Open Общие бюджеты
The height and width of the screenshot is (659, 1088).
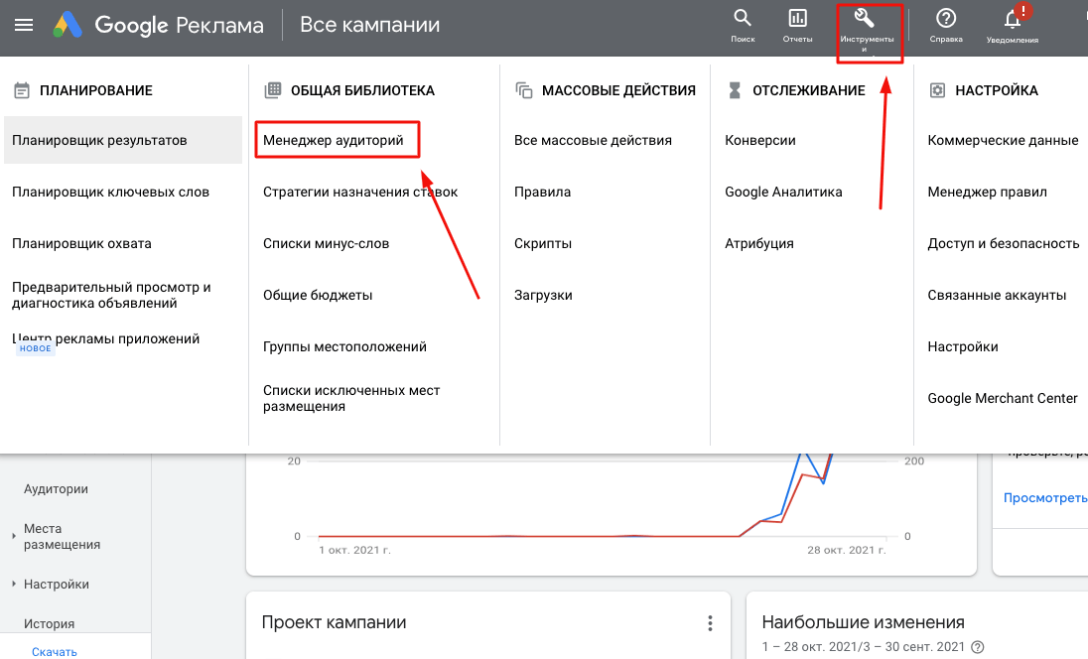(x=318, y=295)
